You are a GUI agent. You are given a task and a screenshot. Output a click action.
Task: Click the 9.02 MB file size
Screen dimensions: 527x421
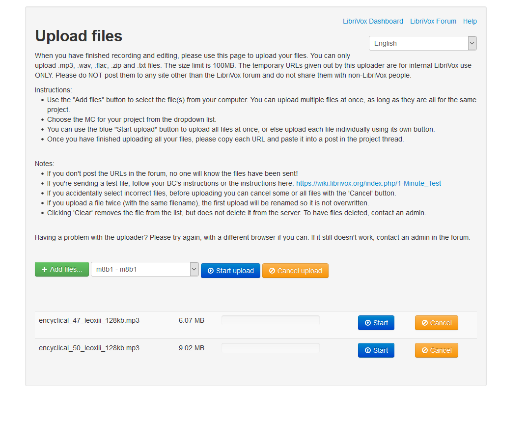tap(192, 348)
